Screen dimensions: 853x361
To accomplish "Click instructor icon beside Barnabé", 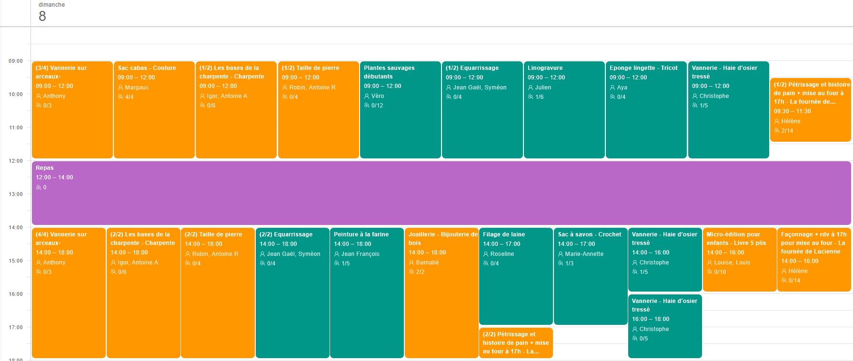I will tap(411, 263).
